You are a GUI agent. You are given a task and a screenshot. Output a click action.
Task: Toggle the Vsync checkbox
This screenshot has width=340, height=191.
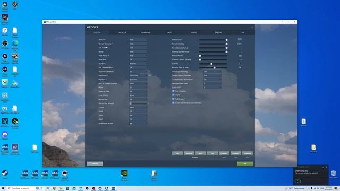tap(173, 95)
